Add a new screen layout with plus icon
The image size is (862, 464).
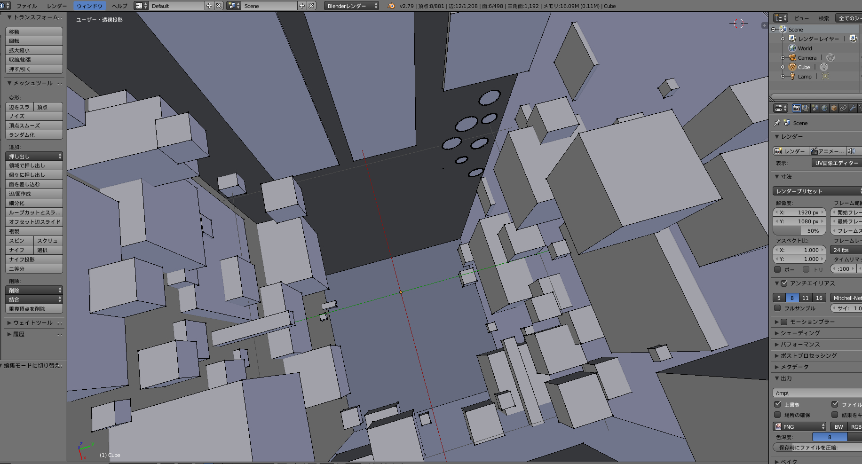click(209, 6)
